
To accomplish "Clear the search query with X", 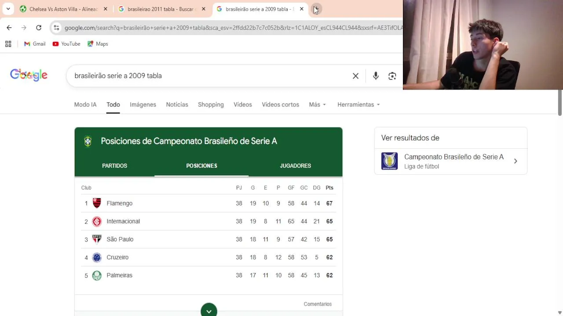I will (x=355, y=76).
